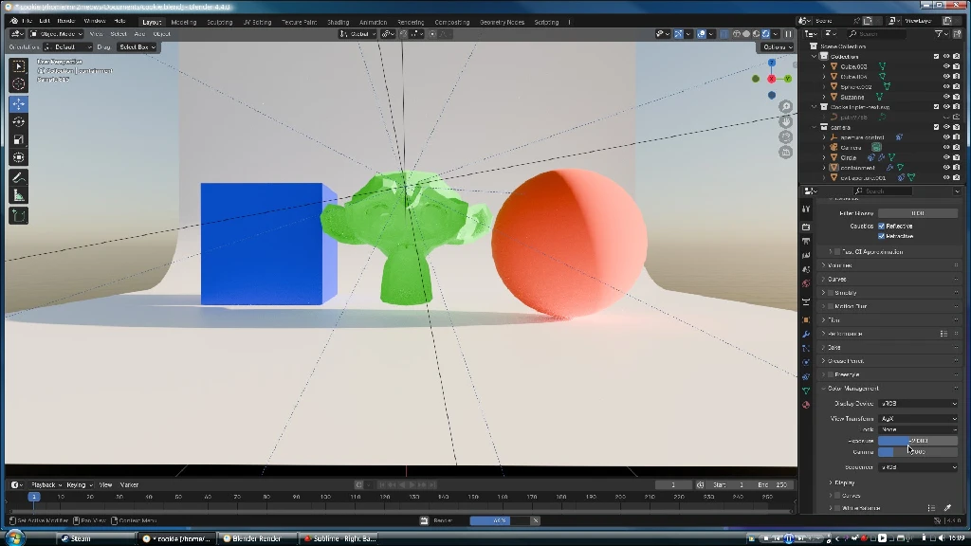Image resolution: width=971 pixels, height=546 pixels.
Task: Hide the Circle object via eye icon
Action: 946,157
